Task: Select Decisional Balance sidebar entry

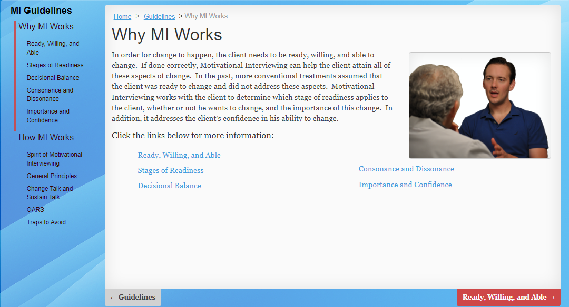Action: [53, 78]
